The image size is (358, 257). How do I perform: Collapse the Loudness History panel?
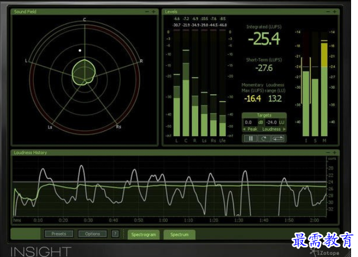point(328,152)
